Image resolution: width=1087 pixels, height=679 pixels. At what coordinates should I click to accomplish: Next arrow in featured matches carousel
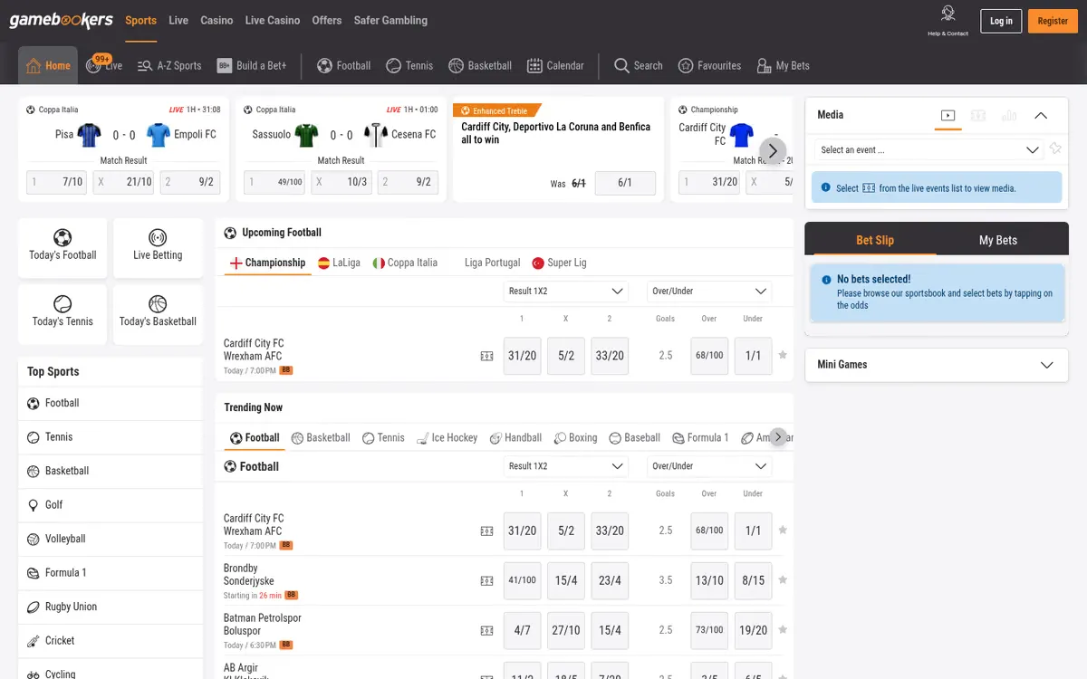pos(772,151)
